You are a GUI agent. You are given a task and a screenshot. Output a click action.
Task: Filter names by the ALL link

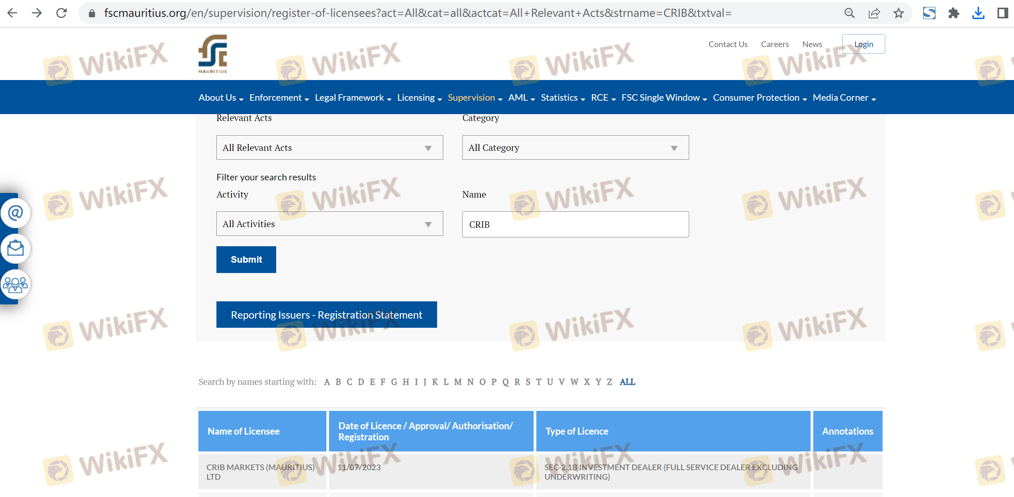627,382
